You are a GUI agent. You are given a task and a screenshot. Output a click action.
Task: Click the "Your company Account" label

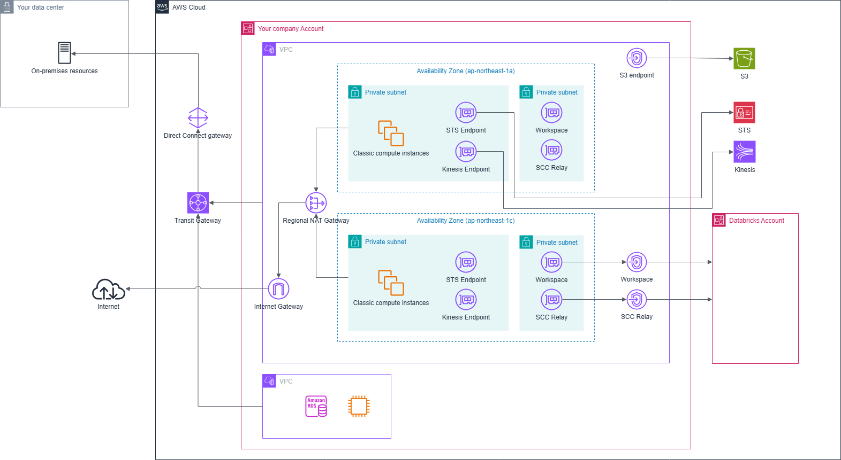291,29
